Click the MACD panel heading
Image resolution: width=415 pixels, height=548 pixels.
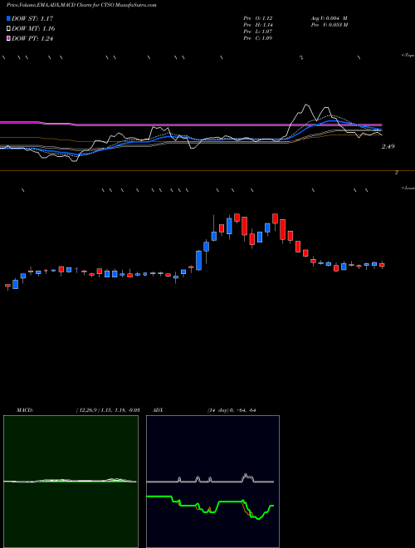tap(24, 410)
